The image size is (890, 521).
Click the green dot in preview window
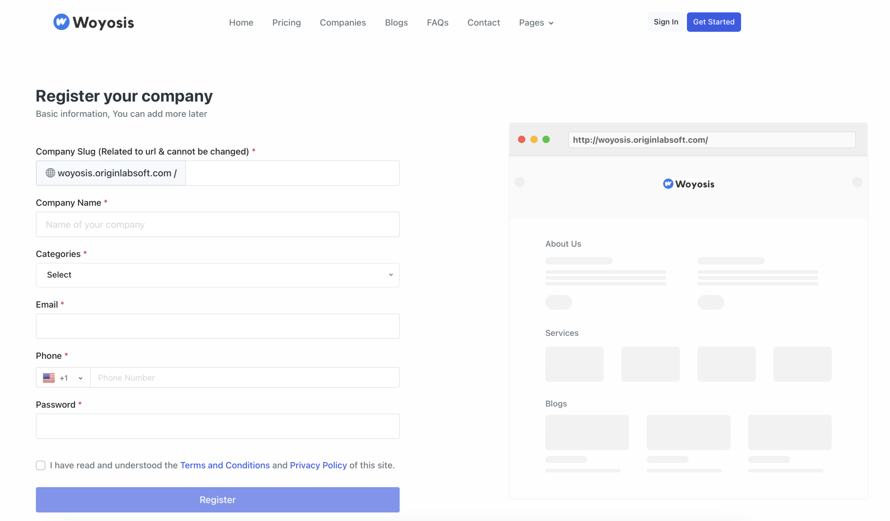[x=546, y=139]
